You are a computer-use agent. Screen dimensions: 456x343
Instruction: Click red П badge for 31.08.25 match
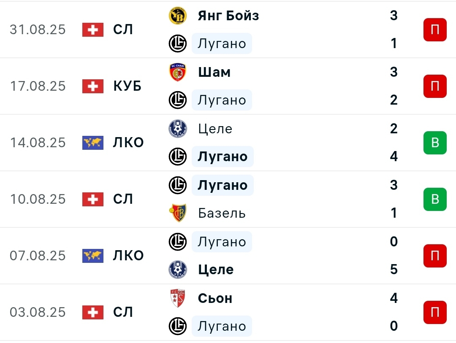coord(435,30)
